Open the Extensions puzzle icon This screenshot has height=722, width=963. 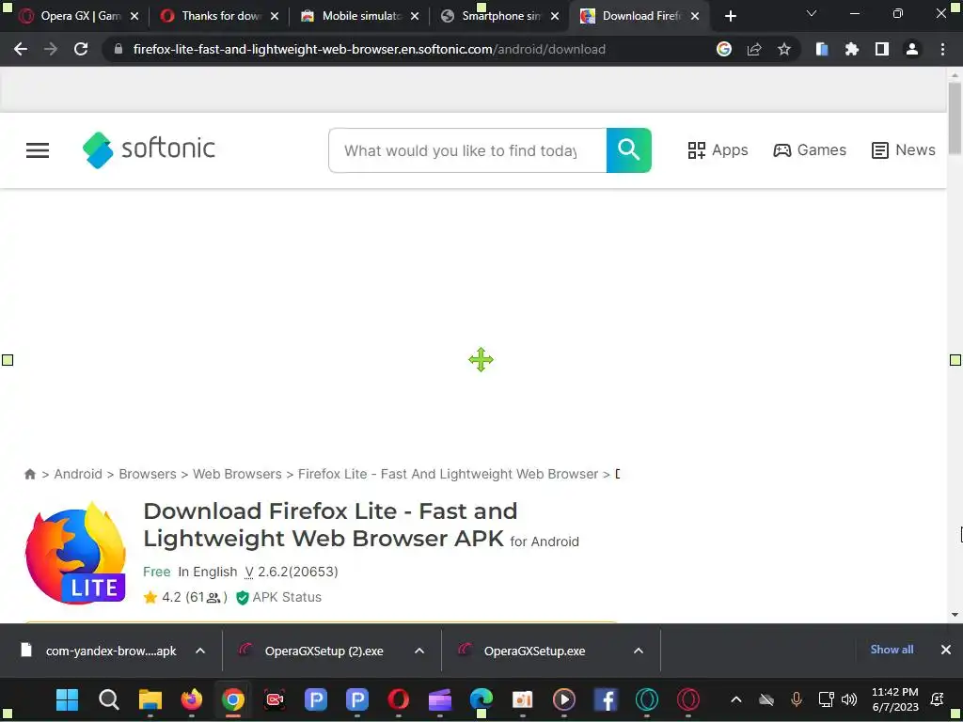852,49
